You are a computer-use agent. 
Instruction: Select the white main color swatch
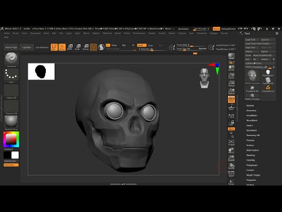pyautogui.click(x=15, y=155)
